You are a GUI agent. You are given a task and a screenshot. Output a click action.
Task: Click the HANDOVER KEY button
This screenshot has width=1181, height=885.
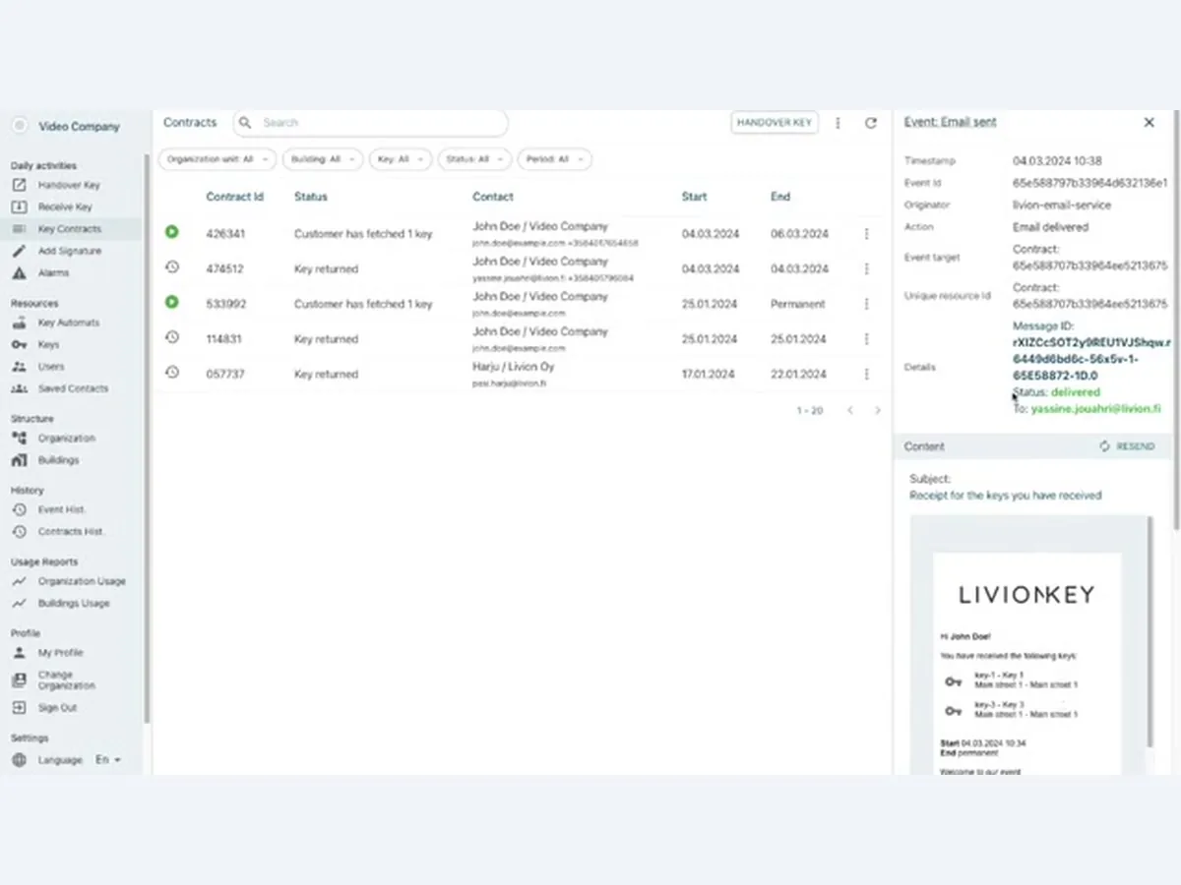[x=775, y=123]
